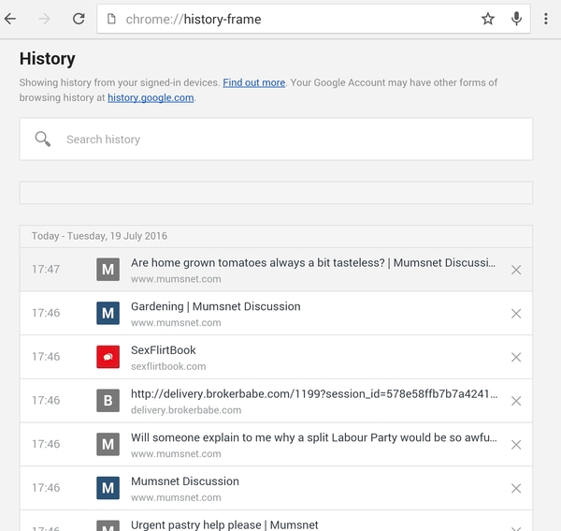Screen dimensions: 561x531
Task: Remove the home grown tomatoes entry
Action: click(516, 270)
